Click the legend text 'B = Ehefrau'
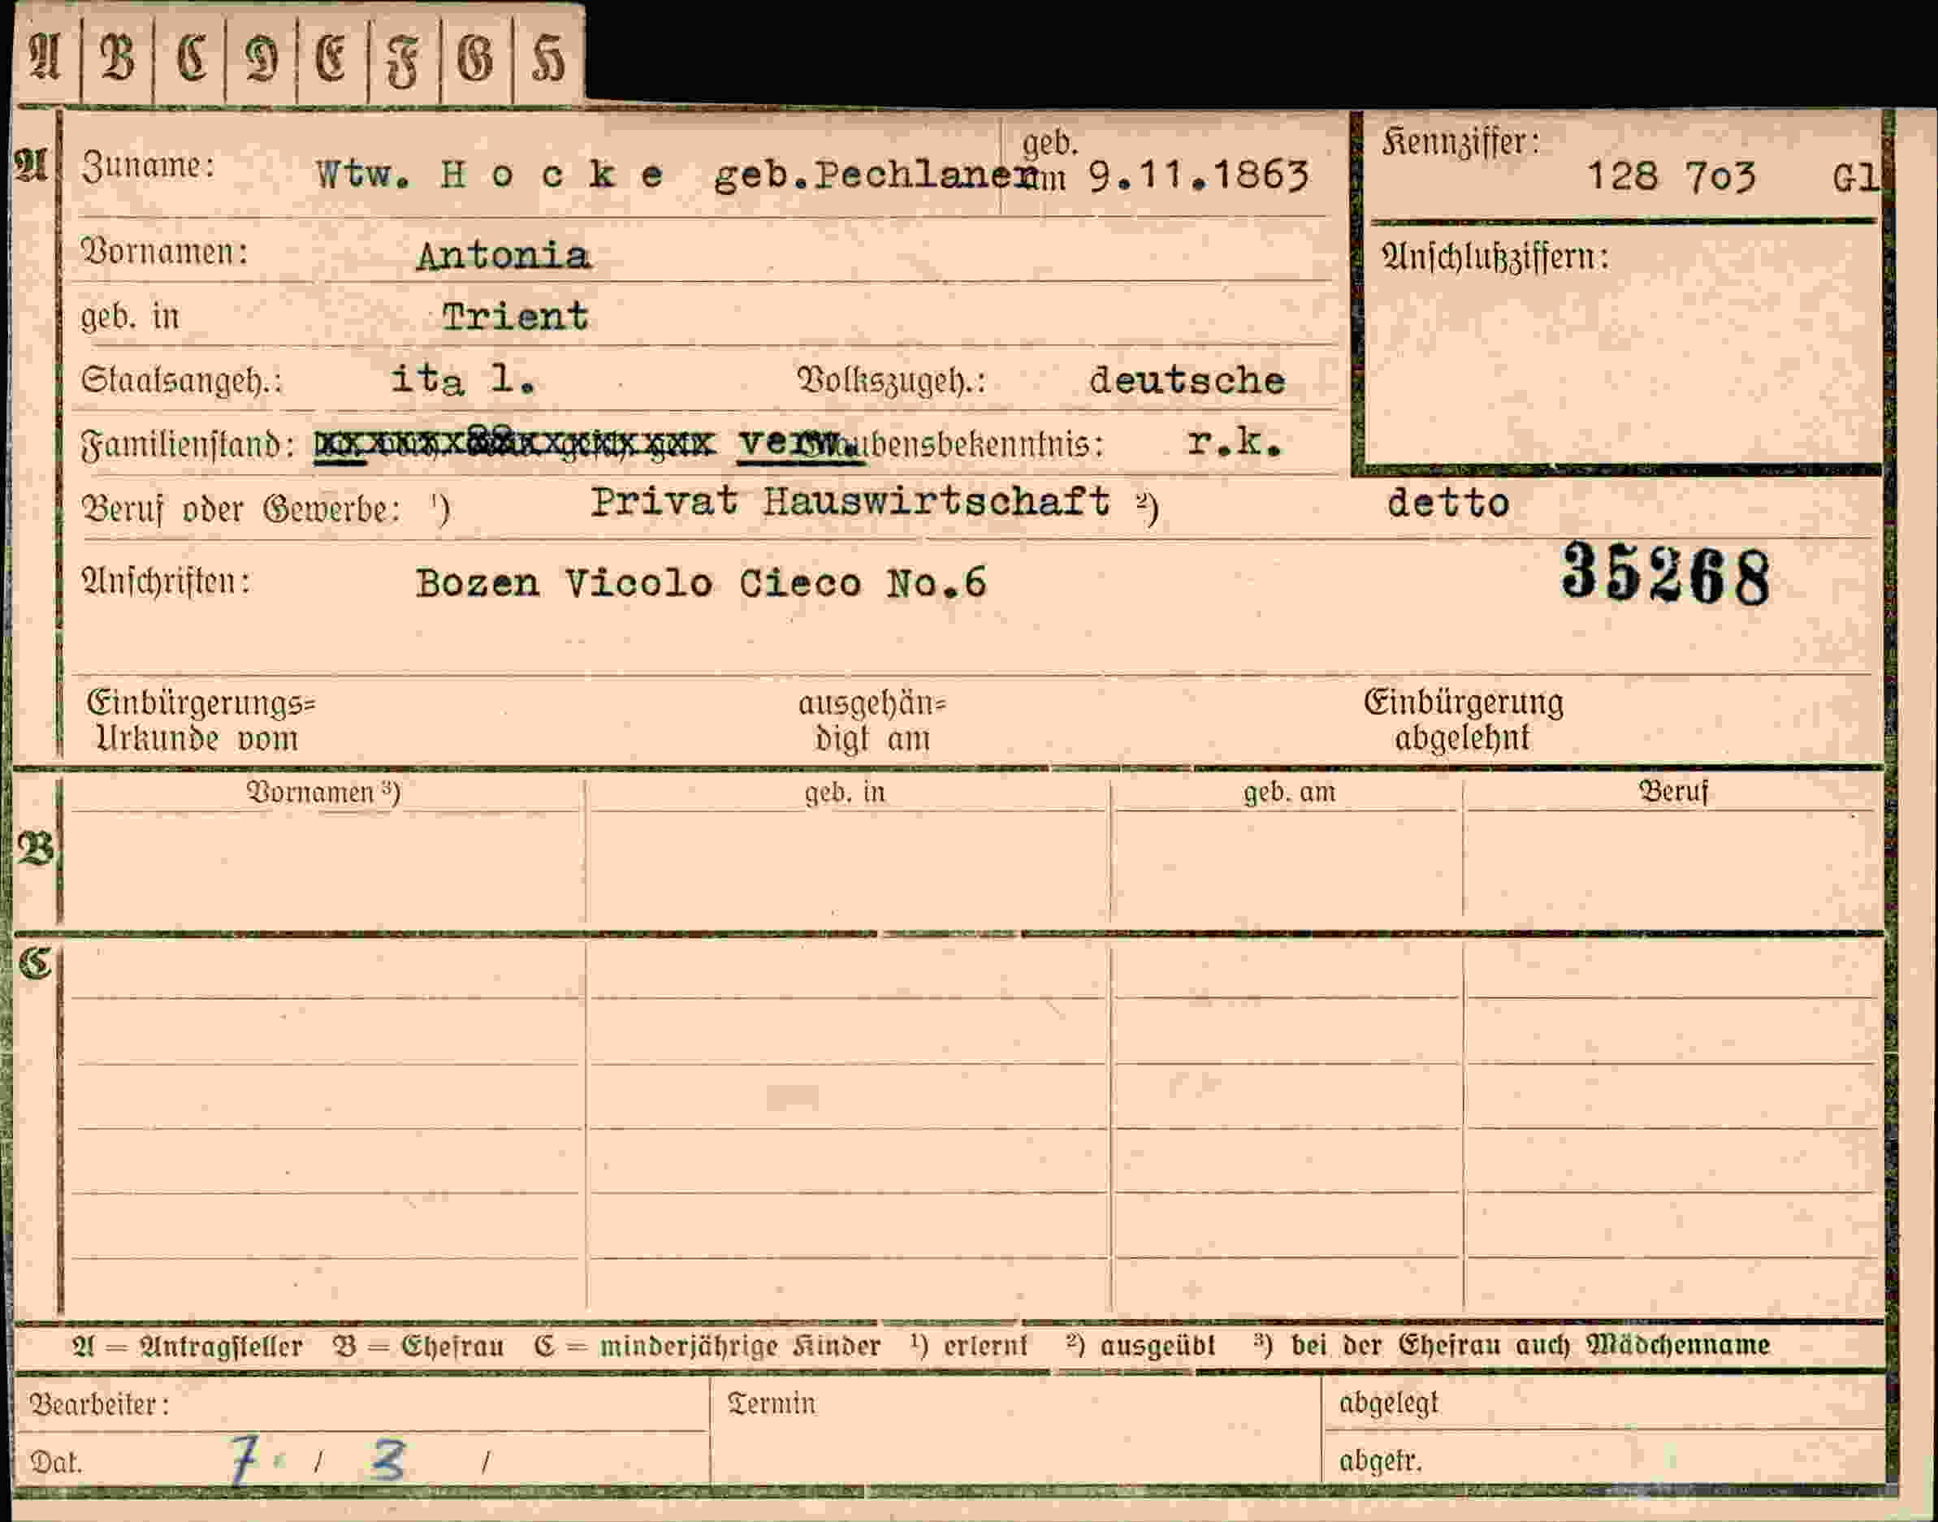1938x1522 pixels. coord(417,1346)
